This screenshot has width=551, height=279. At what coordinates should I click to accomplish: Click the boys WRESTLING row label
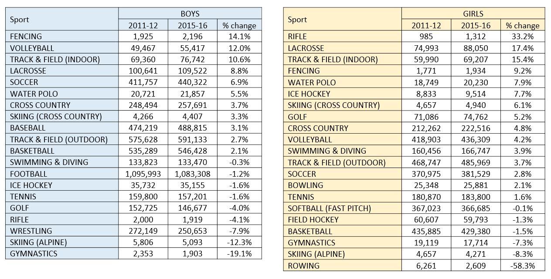tap(31, 231)
